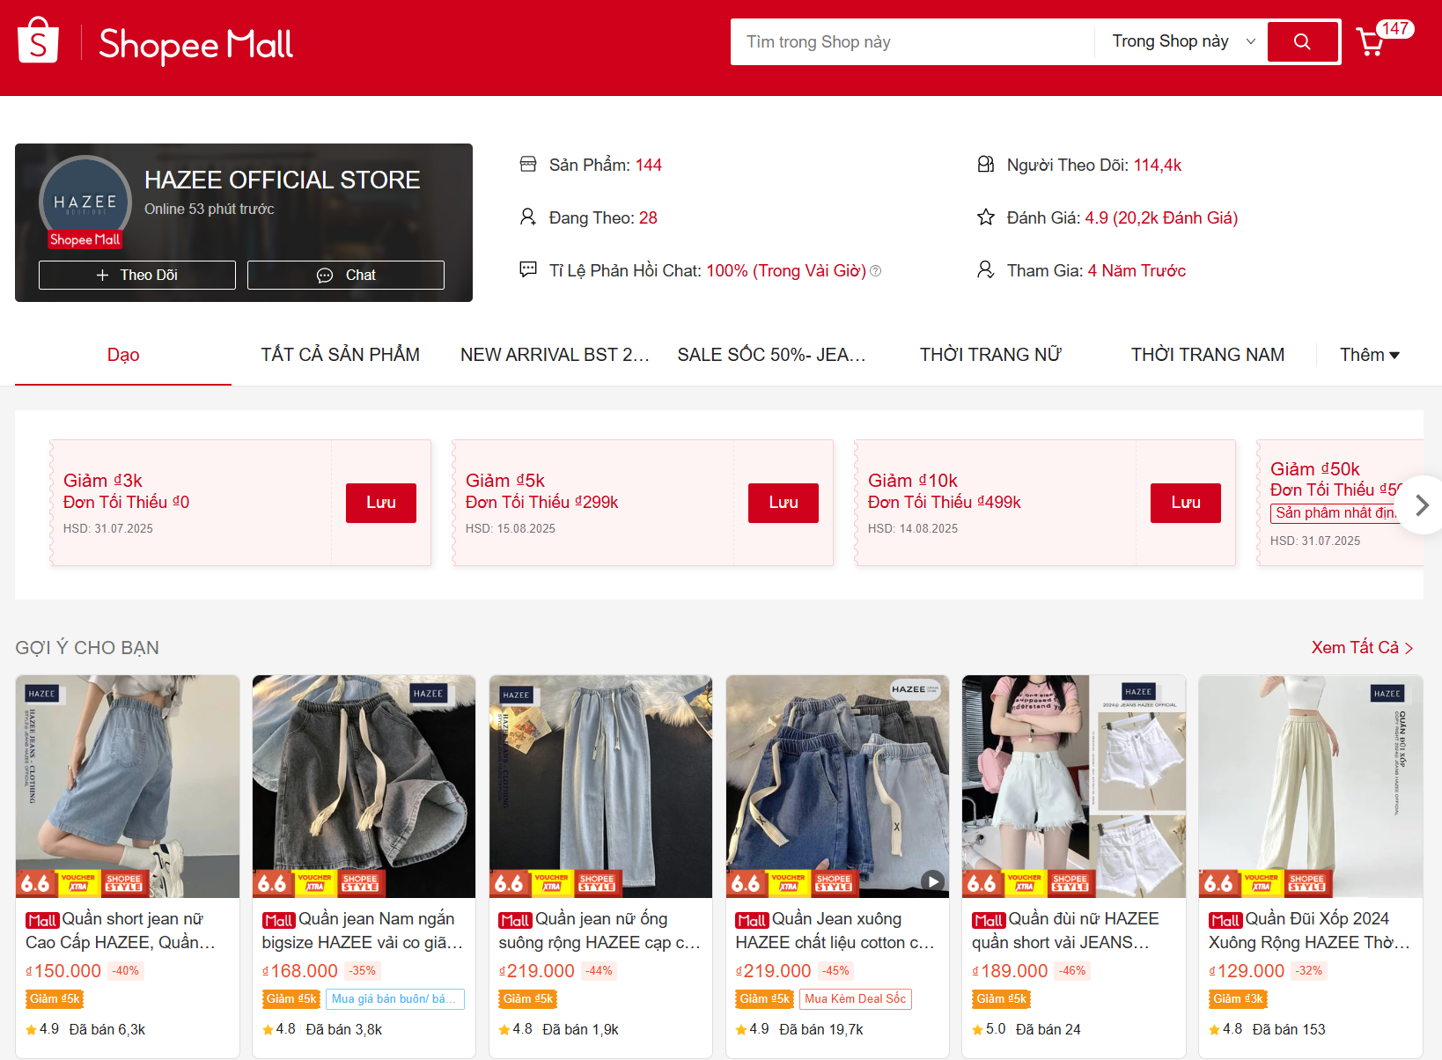Open the NEW ARRIVAL BST tab
The width and height of the screenshot is (1442, 1060).
coord(555,355)
